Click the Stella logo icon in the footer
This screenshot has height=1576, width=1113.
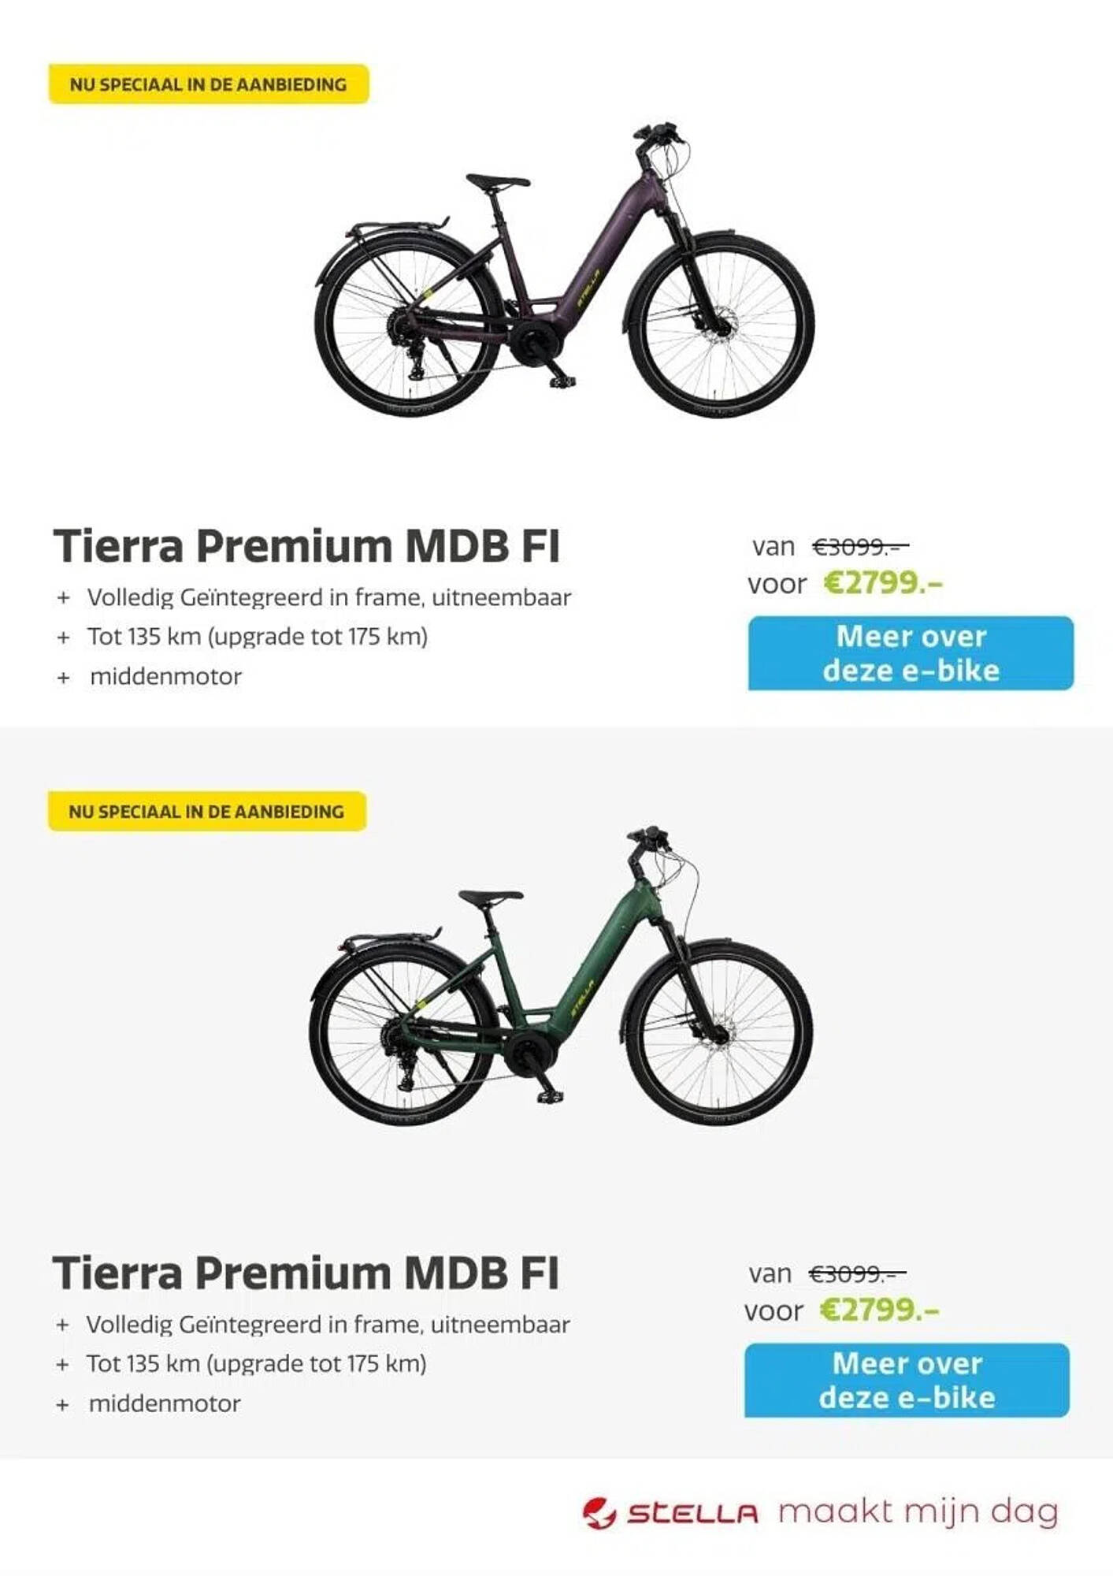click(x=599, y=1514)
